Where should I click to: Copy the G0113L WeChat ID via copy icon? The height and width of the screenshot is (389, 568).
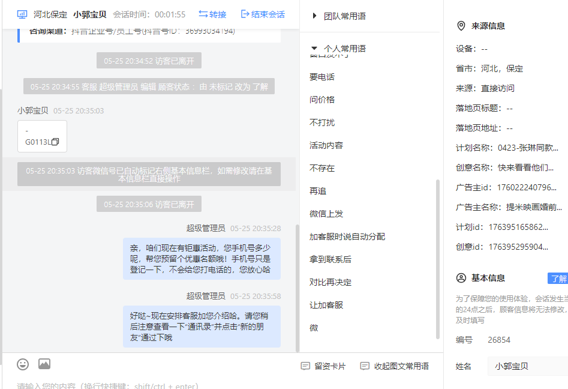click(x=55, y=142)
